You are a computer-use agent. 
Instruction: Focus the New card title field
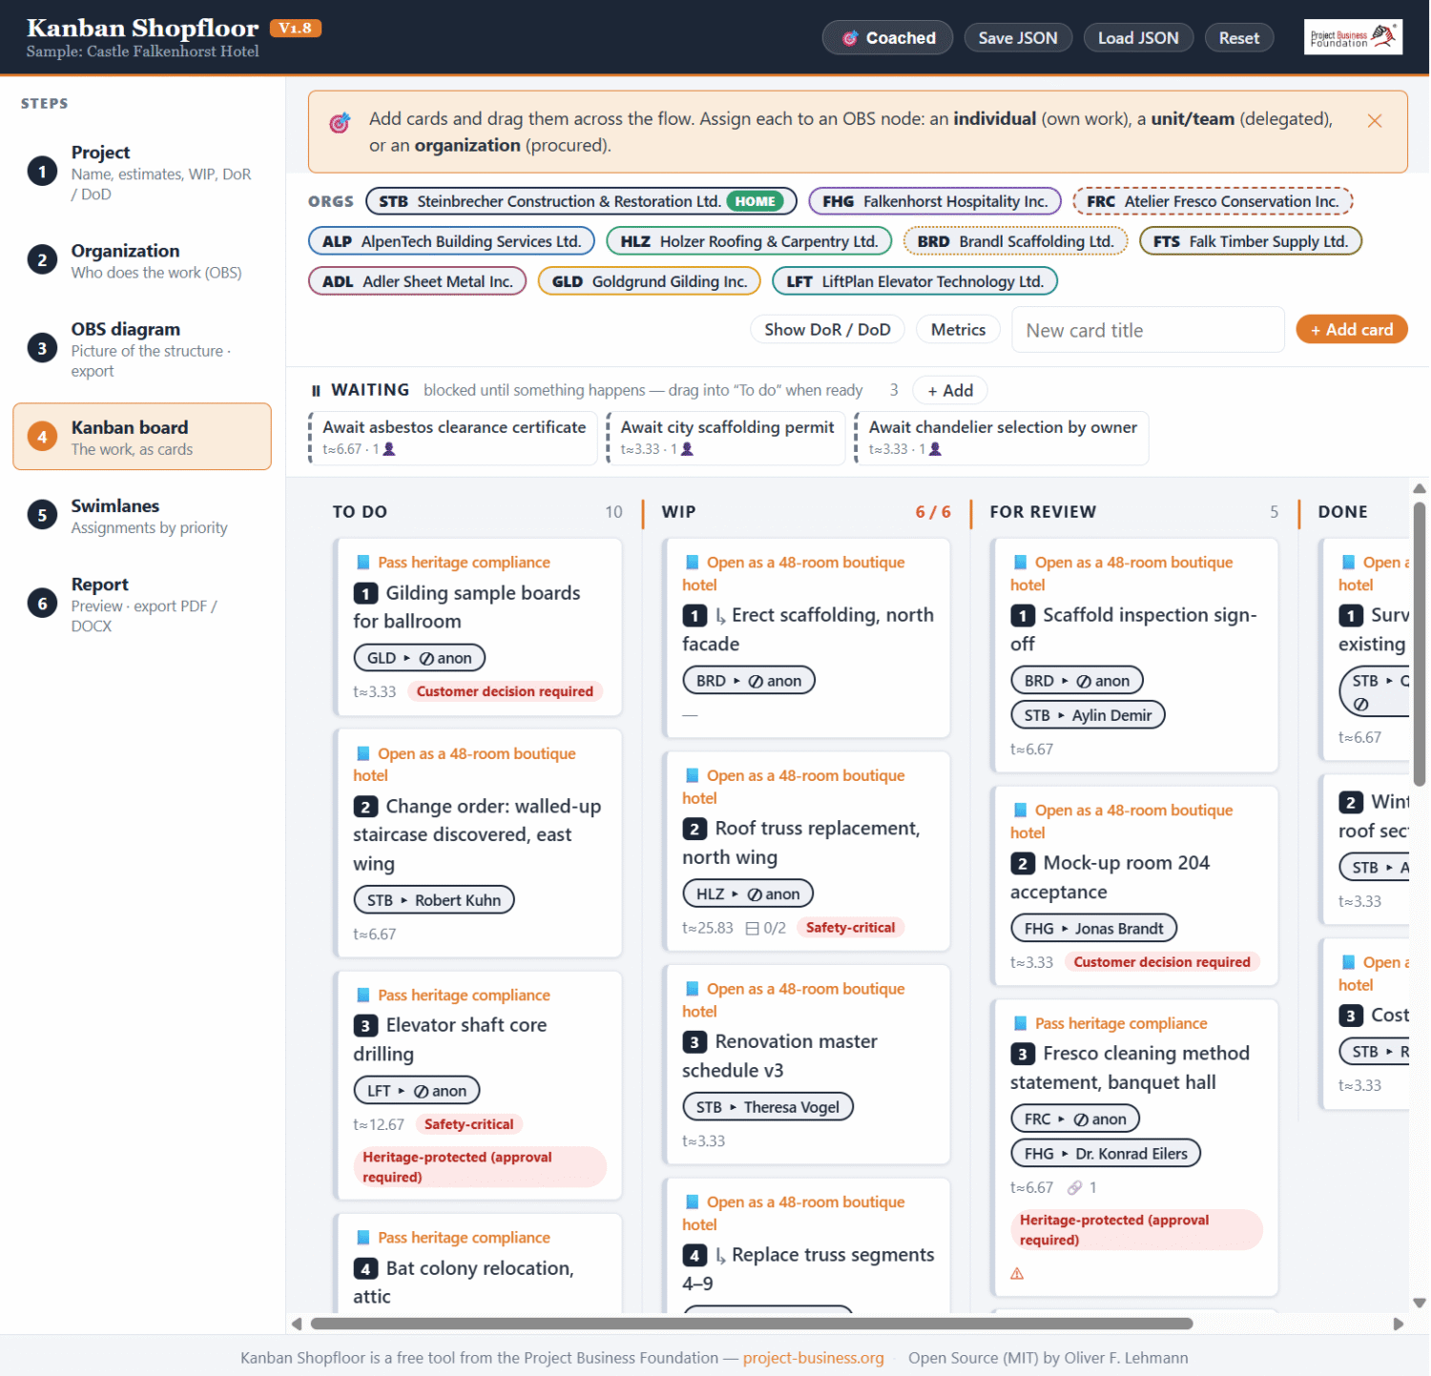[x=1147, y=330]
